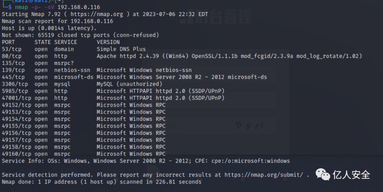
Task: Open the https://nmap.org/submit/ link
Action: point(263,175)
